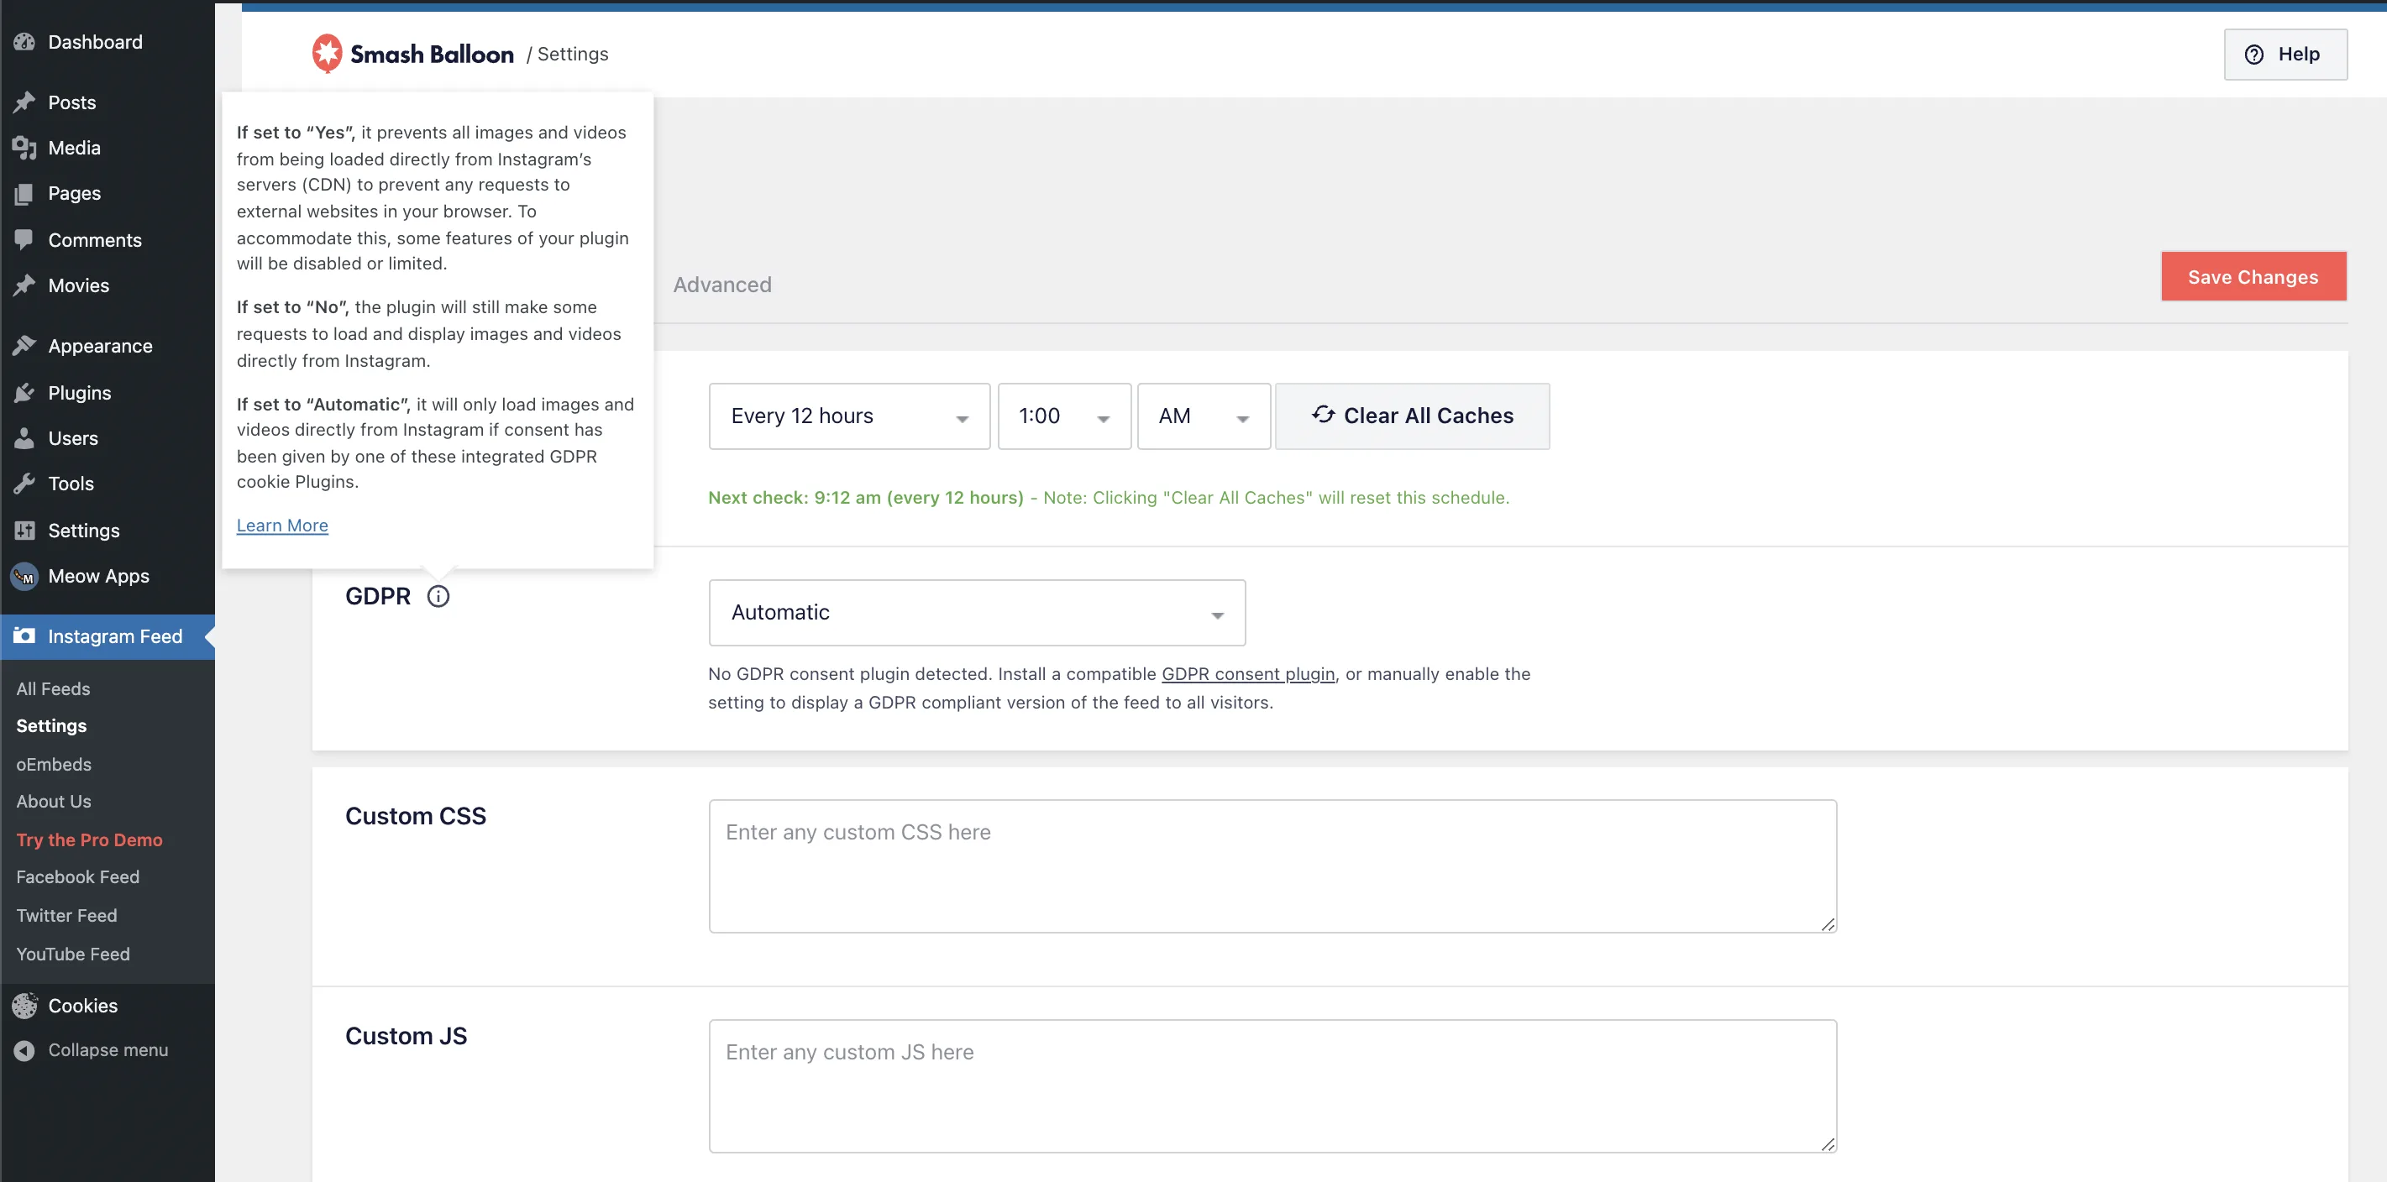Open the GDPR Automatic dropdown
This screenshot has height=1182, width=2387.
pyautogui.click(x=977, y=613)
